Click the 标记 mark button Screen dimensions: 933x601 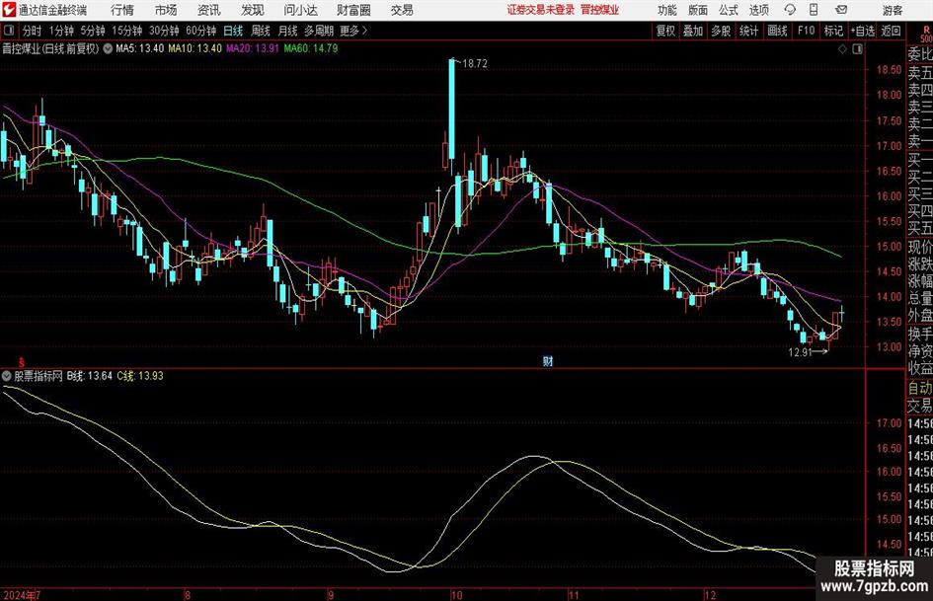click(833, 31)
